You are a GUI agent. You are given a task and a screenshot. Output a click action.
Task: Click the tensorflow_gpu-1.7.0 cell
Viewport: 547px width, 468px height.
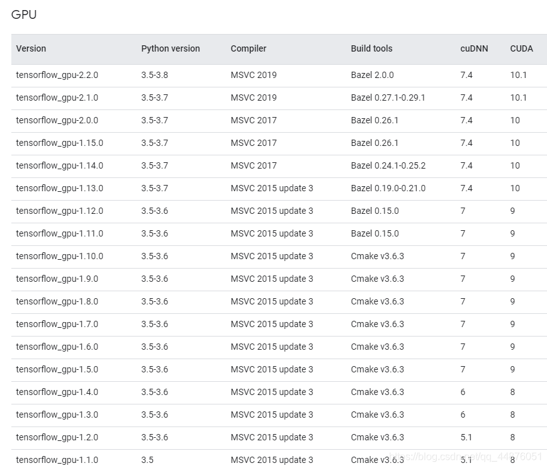pos(57,325)
